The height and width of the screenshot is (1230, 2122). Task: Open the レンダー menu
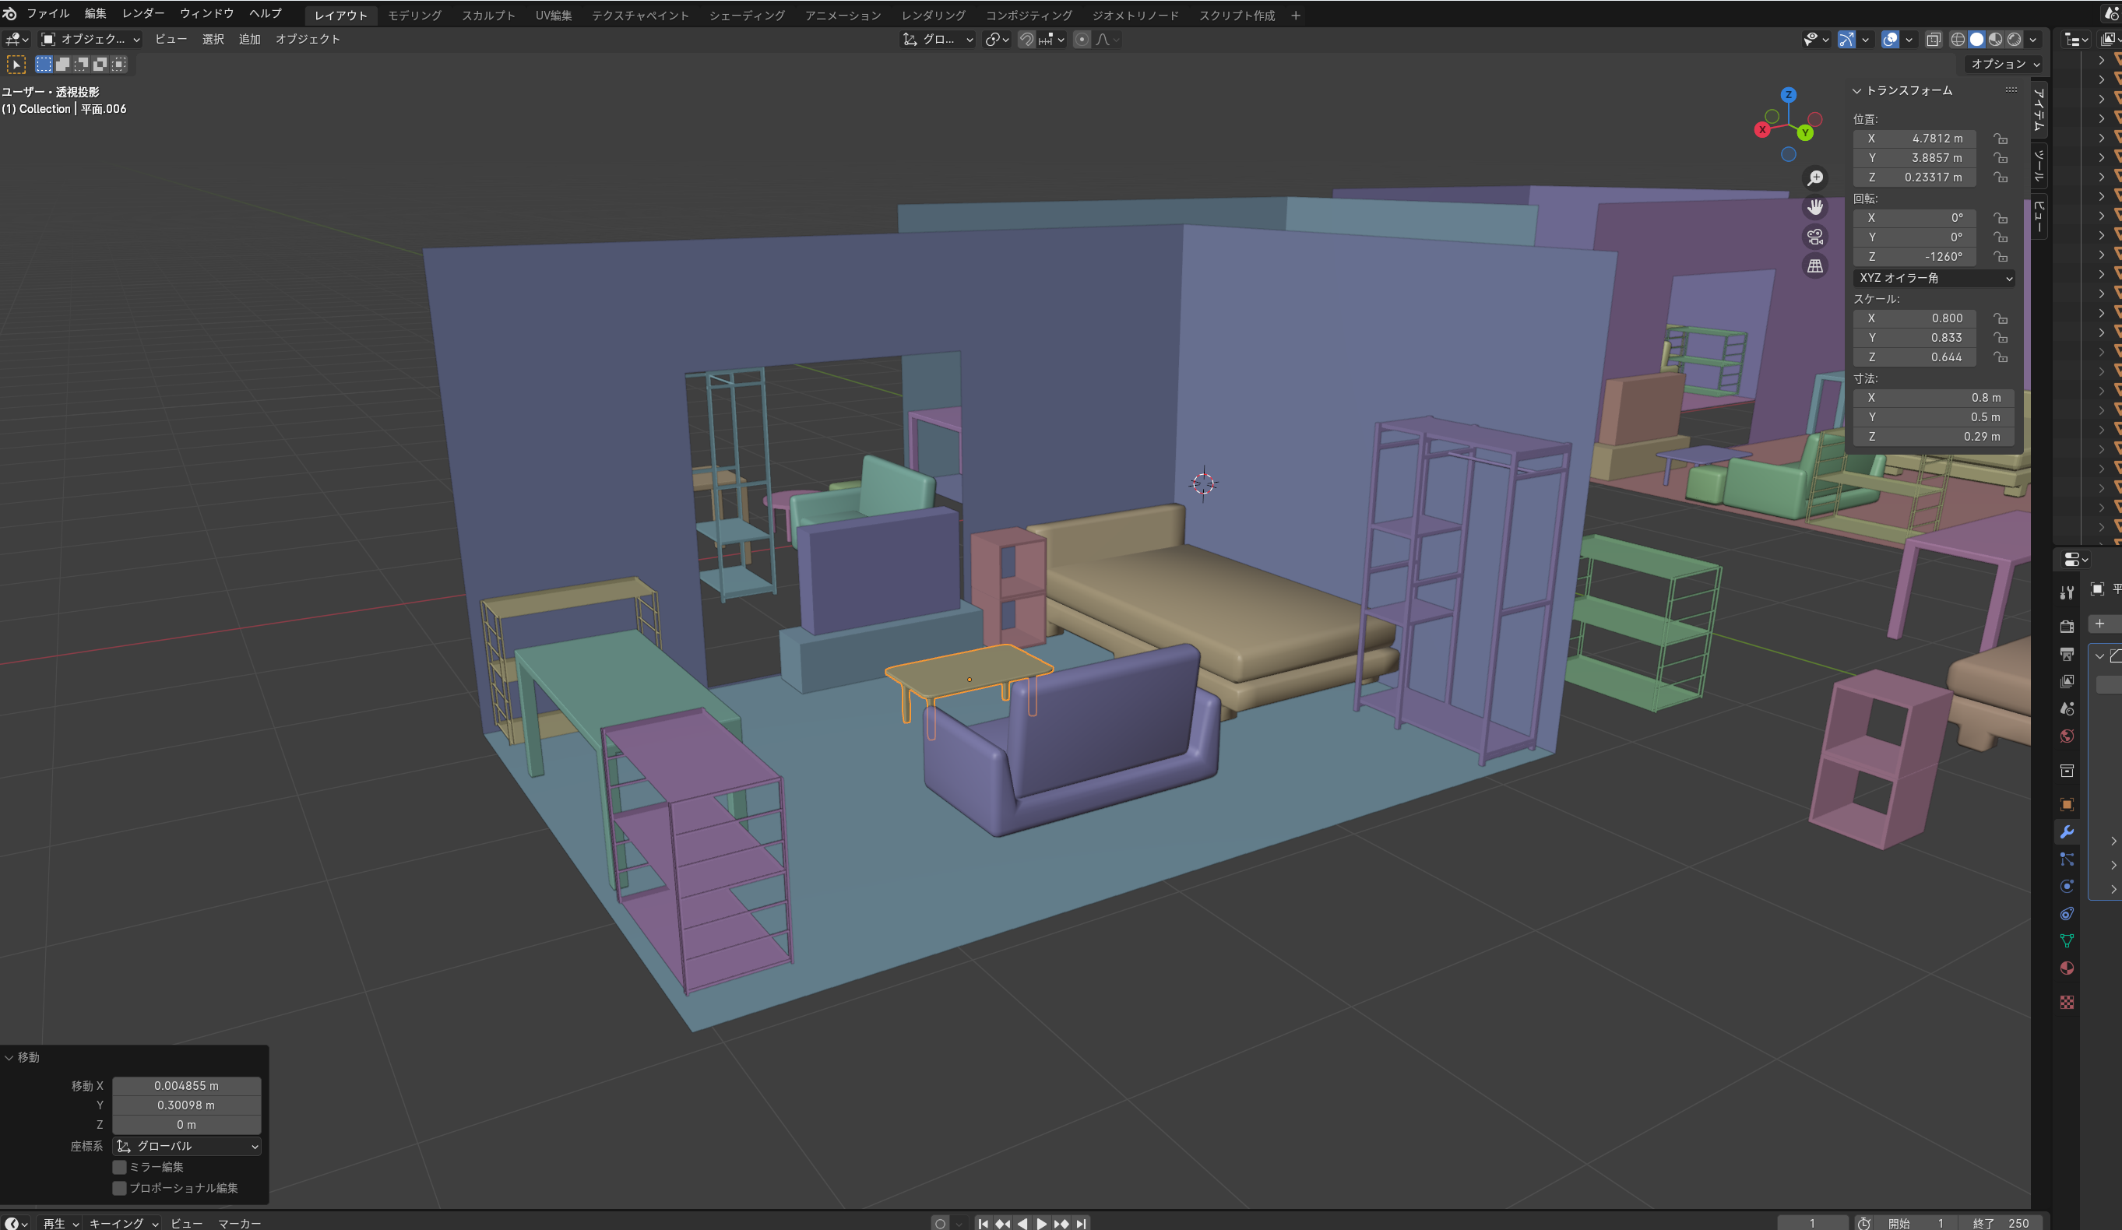coord(143,13)
